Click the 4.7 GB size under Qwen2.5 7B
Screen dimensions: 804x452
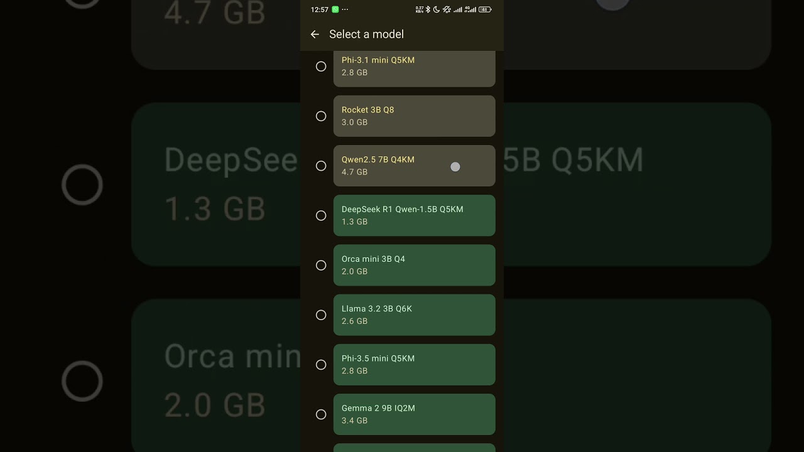point(354,172)
